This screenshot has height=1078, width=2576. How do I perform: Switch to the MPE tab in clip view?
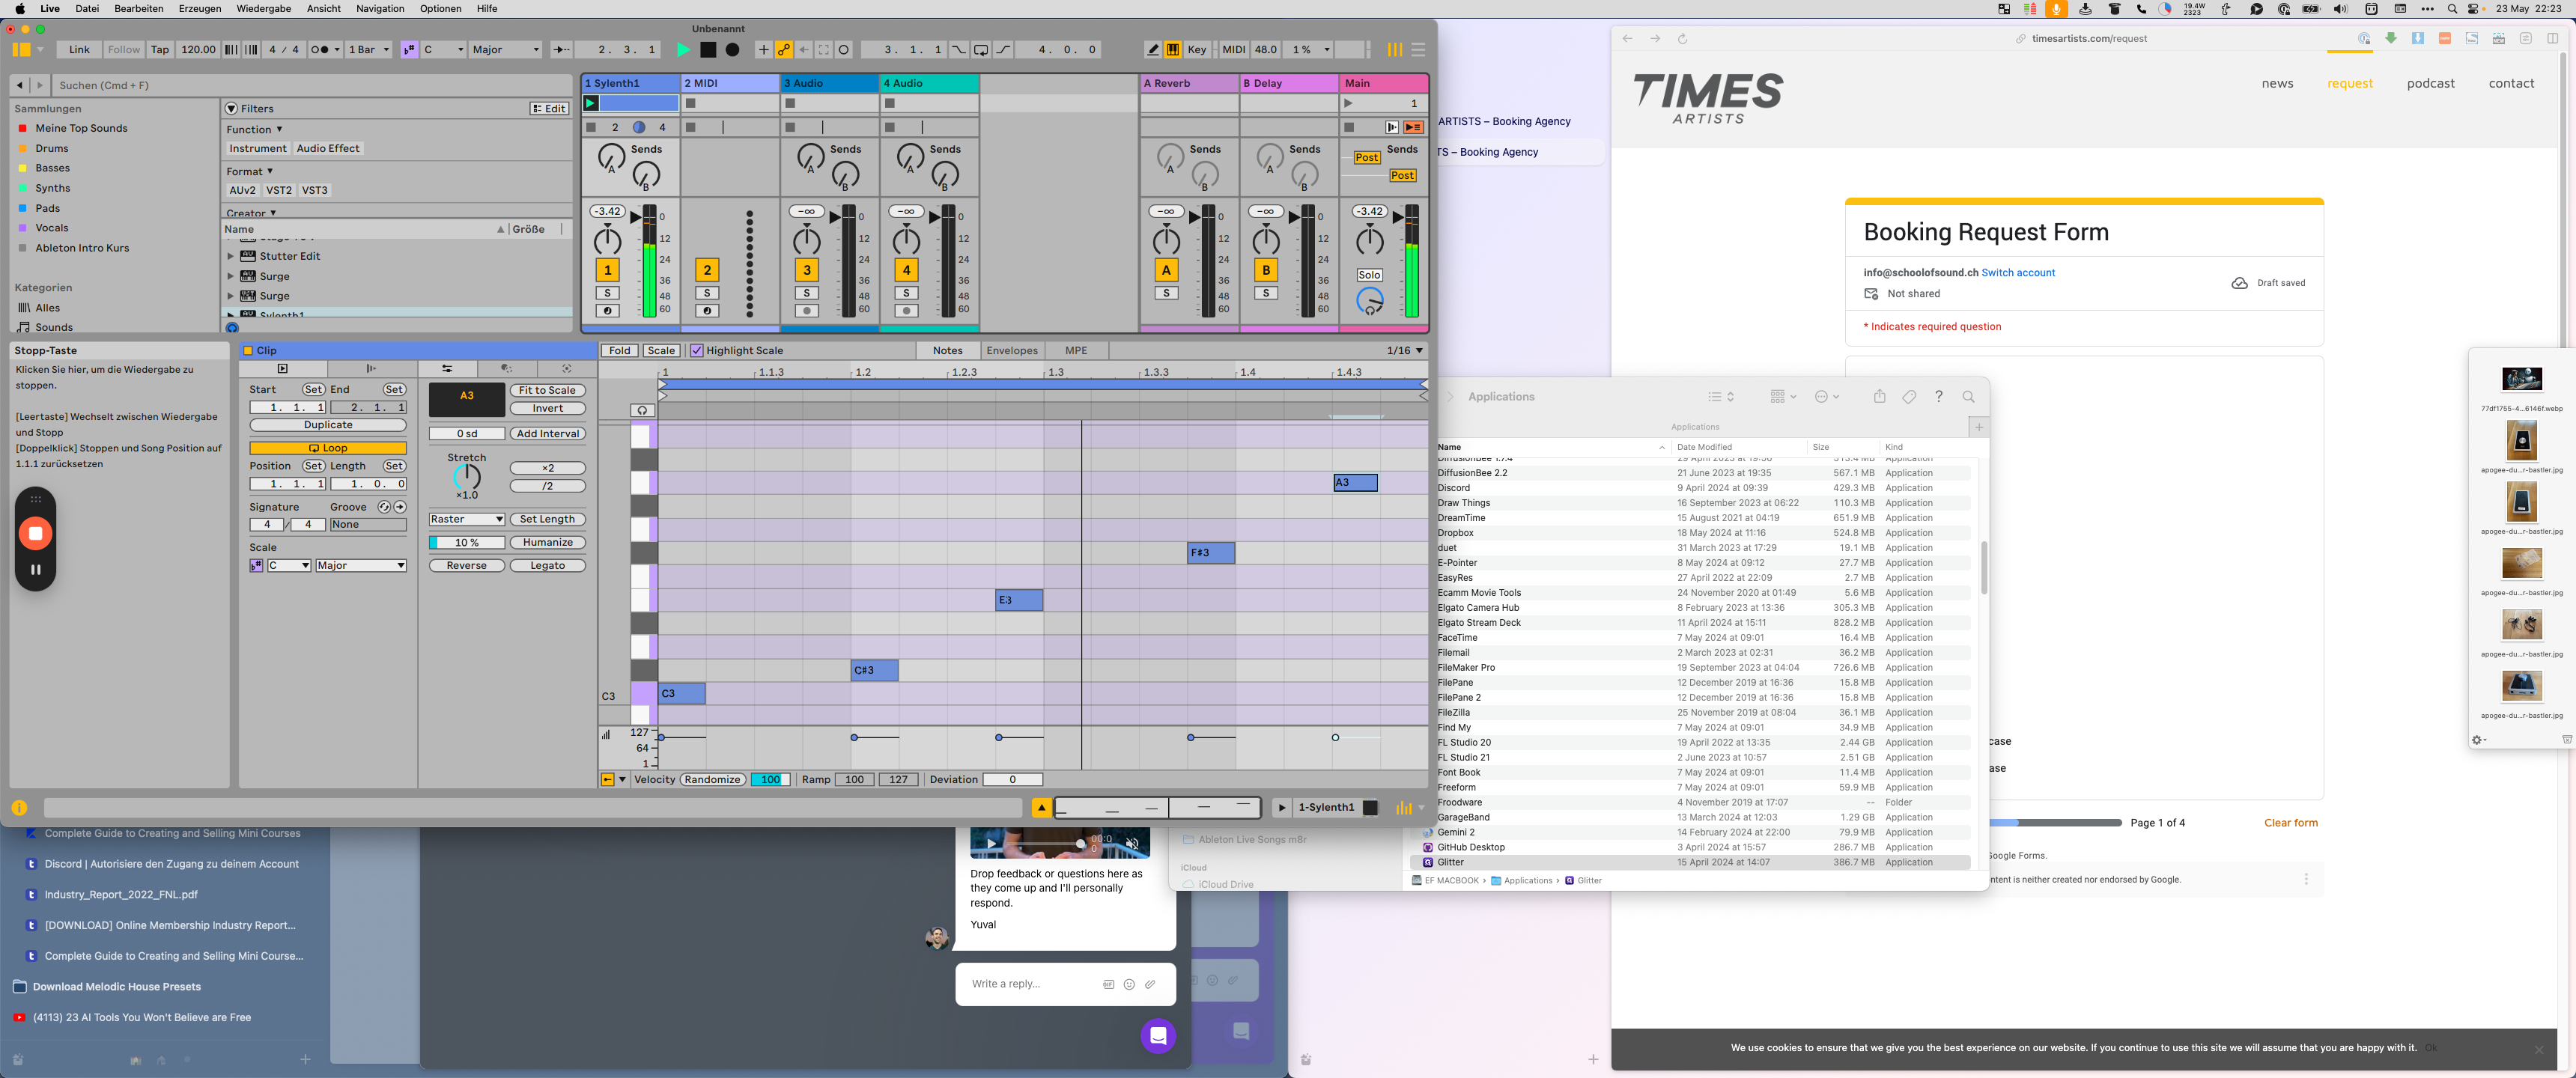(1076, 350)
